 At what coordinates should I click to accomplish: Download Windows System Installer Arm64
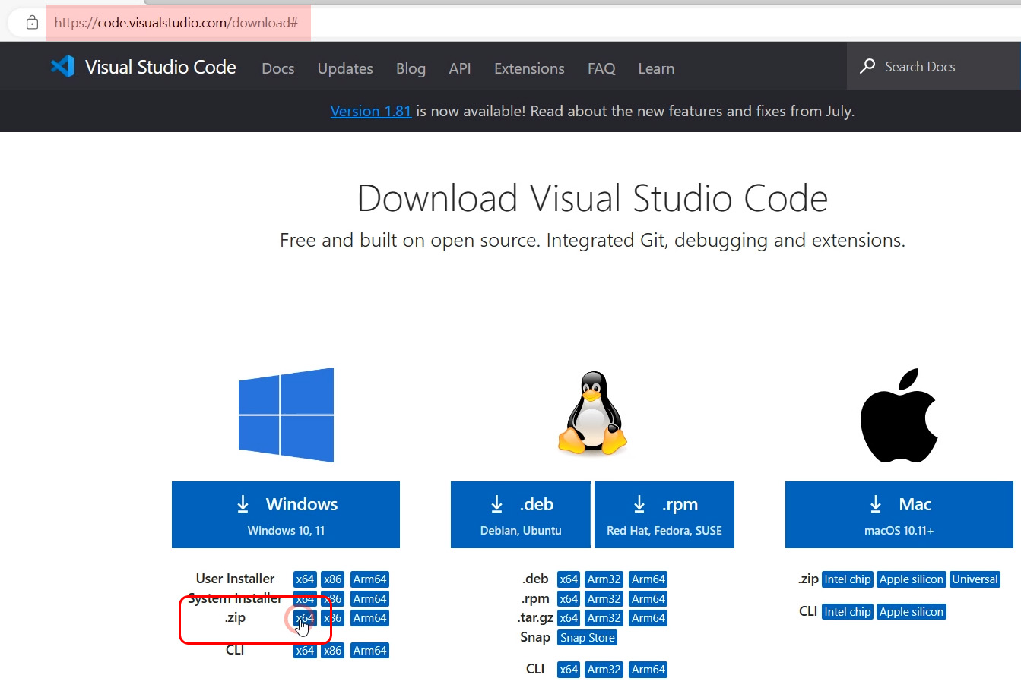click(x=370, y=599)
